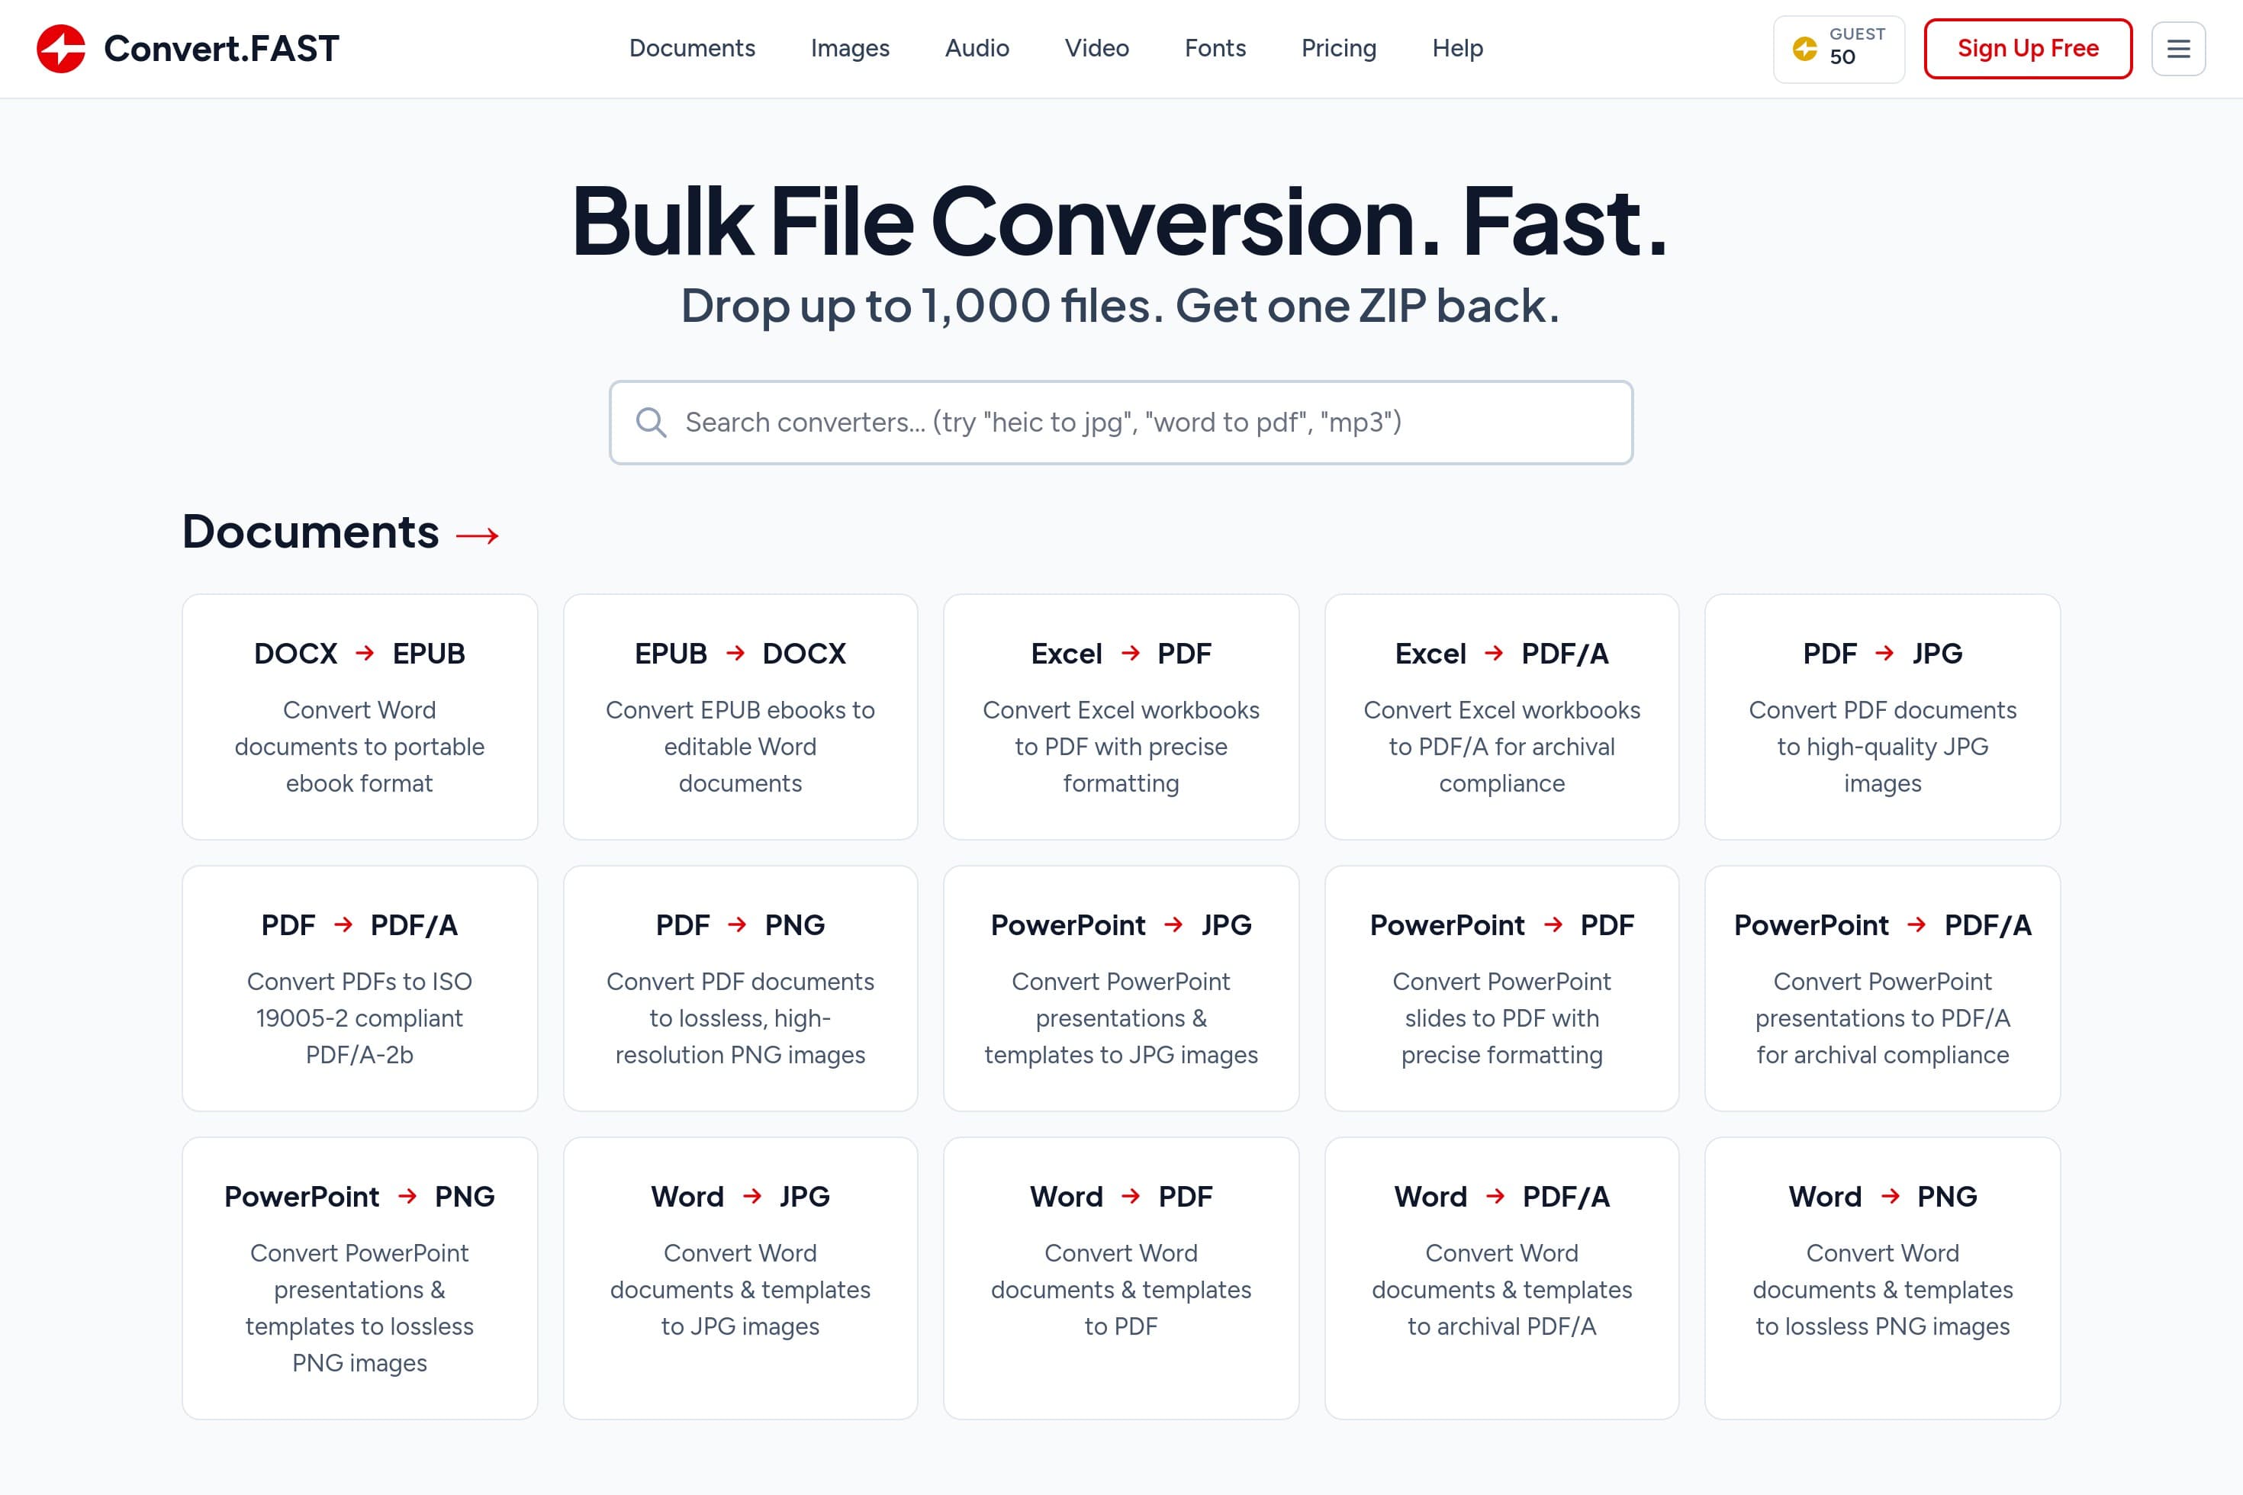Screen dimensions: 2243x1495
Task: Click the arrow in the Word to PDF card
Action: [x=1131, y=1197]
